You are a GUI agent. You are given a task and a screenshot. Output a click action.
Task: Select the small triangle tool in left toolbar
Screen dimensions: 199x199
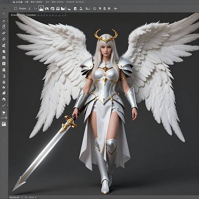tap(4, 87)
